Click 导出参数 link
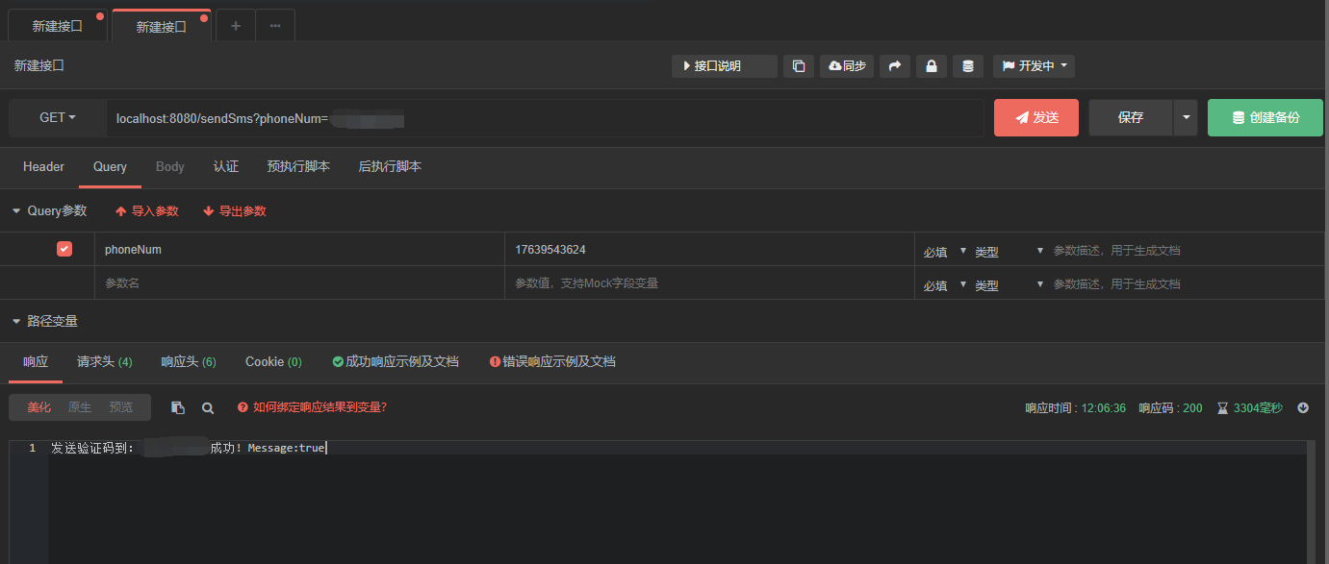This screenshot has height=564, width=1329. click(x=234, y=210)
